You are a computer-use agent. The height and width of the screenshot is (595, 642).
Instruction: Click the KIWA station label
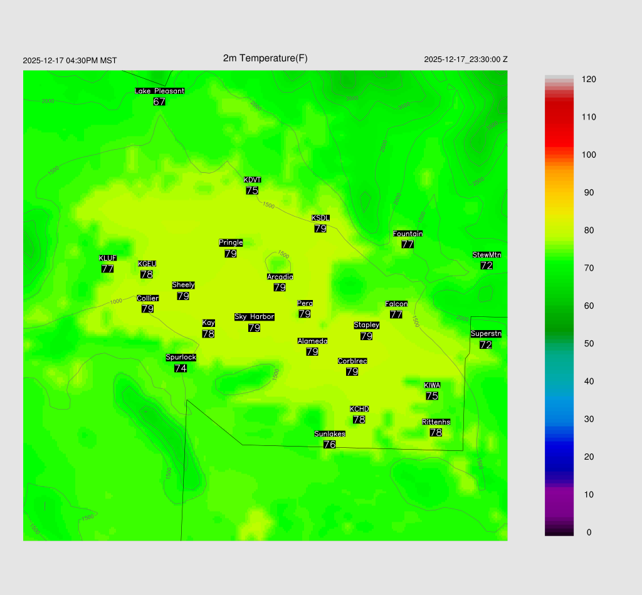432,385
